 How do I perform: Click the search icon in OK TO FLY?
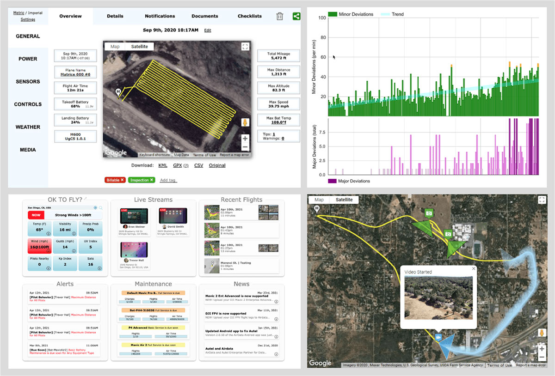[101, 208]
